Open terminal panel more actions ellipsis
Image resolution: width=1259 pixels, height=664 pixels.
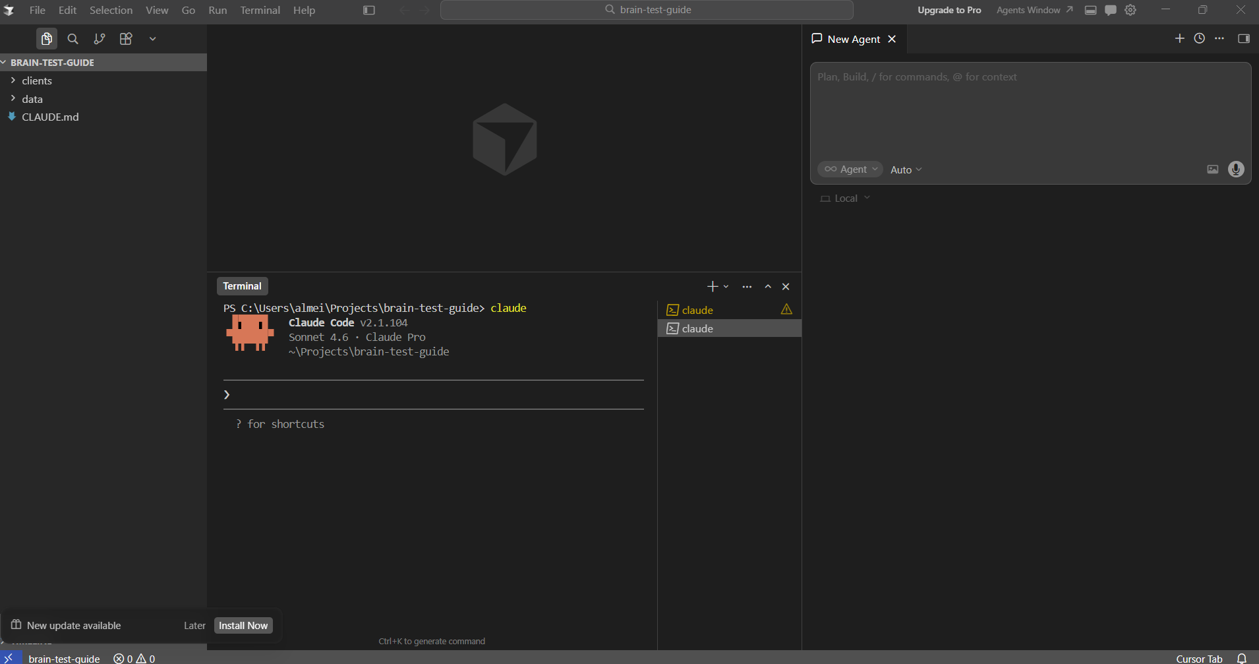click(747, 286)
